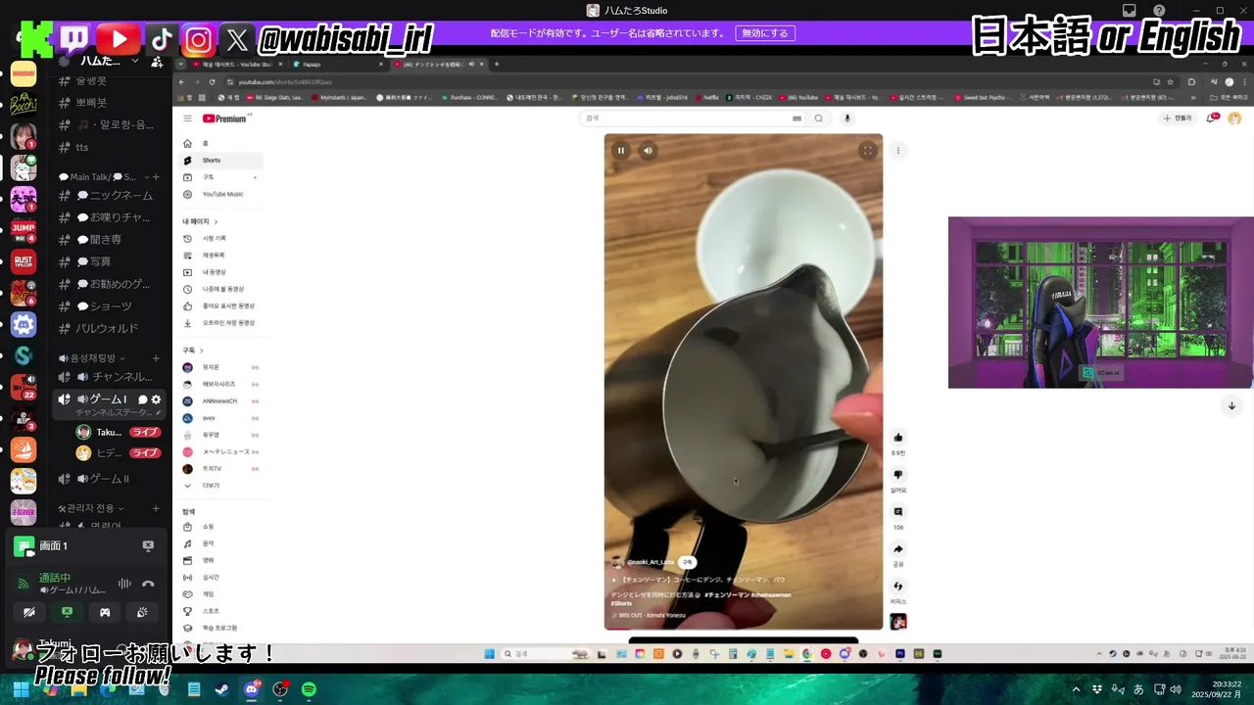
Task: Click the YouTube search field
Action: click(x=694, y=118)
